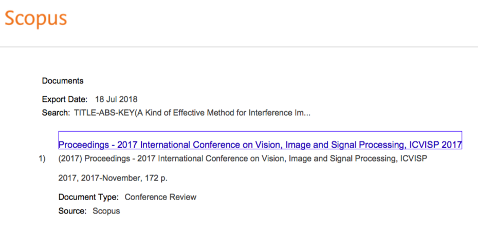The width and height of the screenshot is (478, 232).
Task: Click the Search label
Action: point(56,112)
